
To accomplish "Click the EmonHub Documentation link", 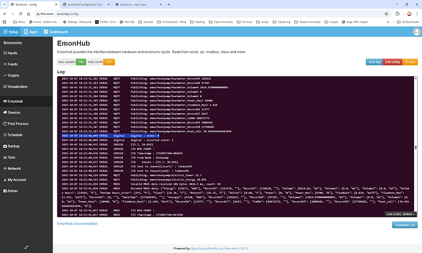I will (77, 224).
